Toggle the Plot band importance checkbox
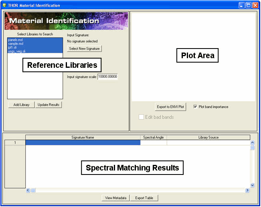The image size is (261, 207). (x=195, y=107)
